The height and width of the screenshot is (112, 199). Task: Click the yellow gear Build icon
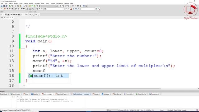(30, 6)
